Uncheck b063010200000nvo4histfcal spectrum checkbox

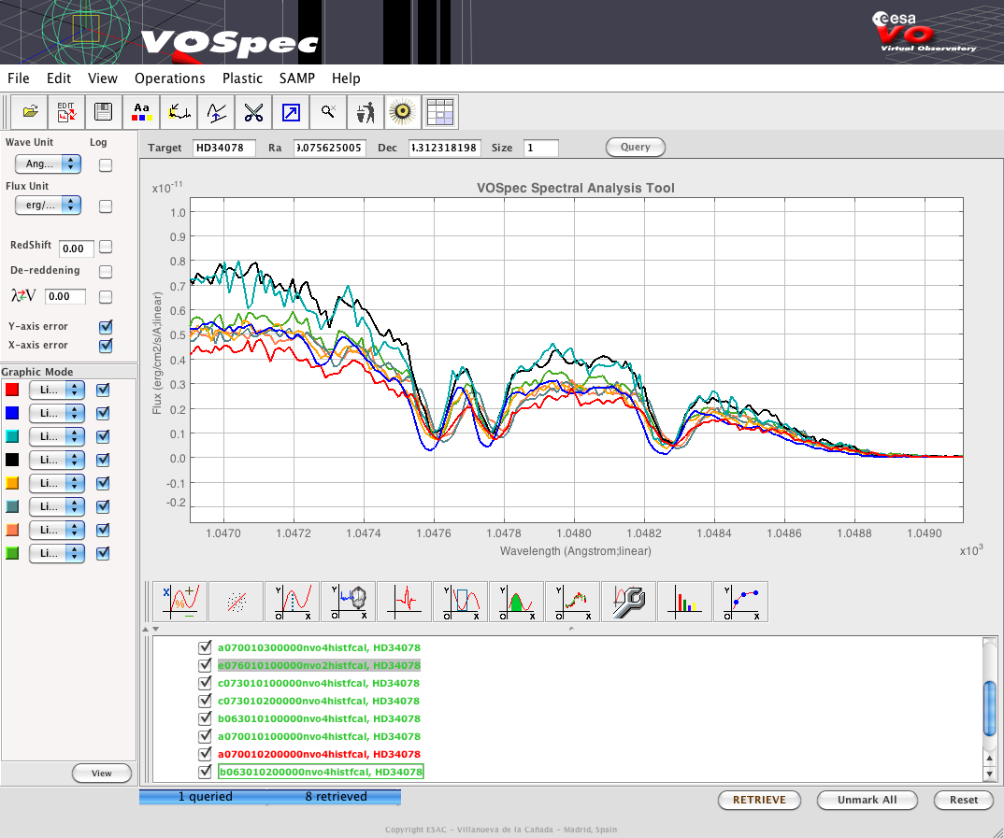(x=205, y=772)
